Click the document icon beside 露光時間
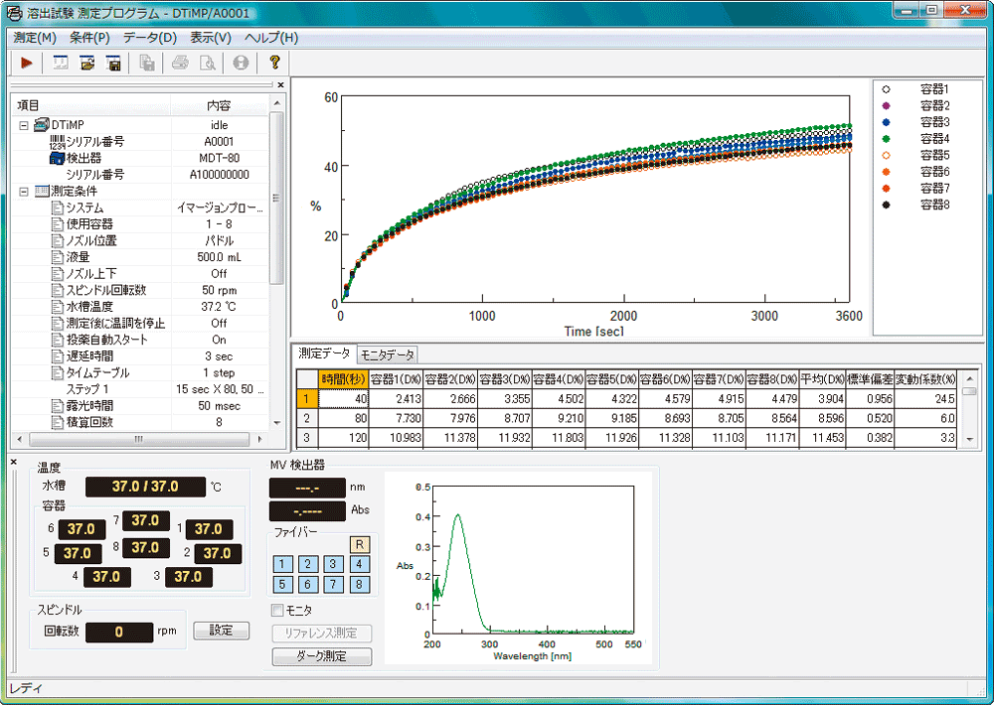994x705 pixels. click(x=57, y=405)
